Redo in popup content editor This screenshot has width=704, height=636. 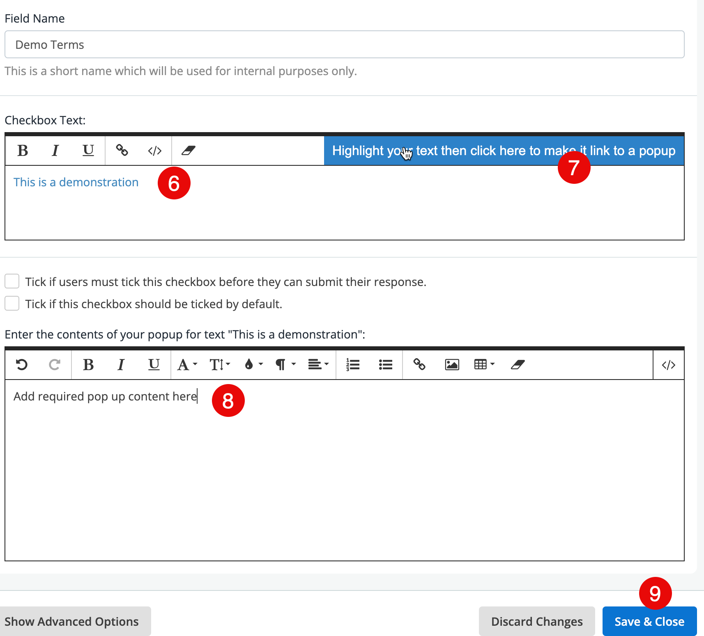point(55,364)
